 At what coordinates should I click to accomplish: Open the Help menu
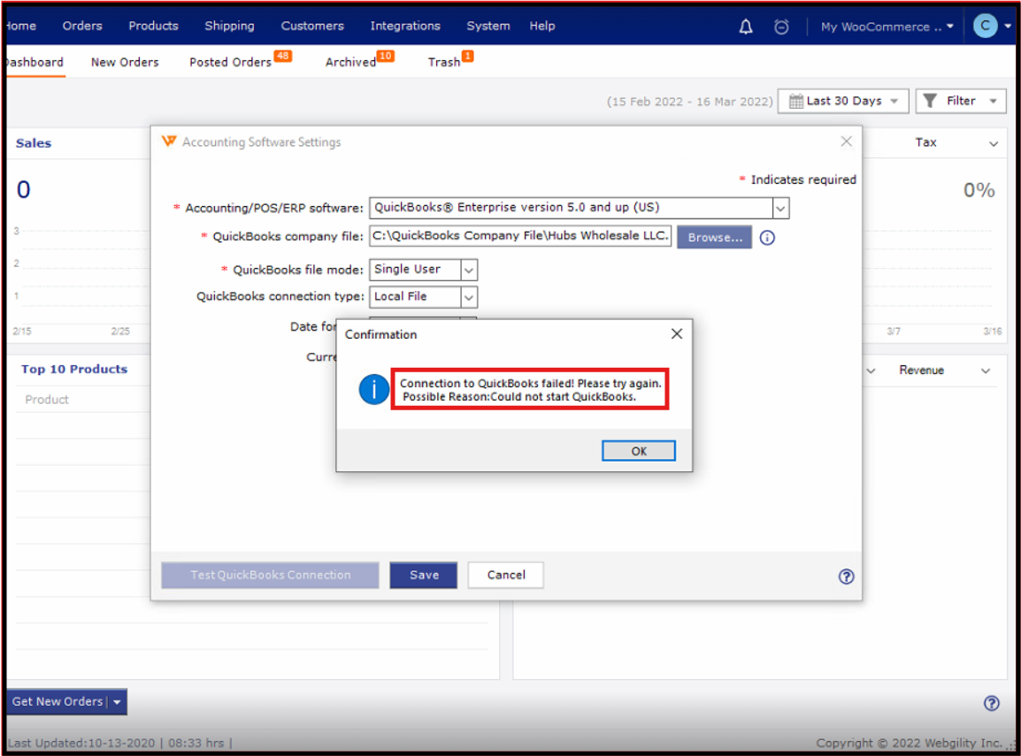(x=541, y=26)
